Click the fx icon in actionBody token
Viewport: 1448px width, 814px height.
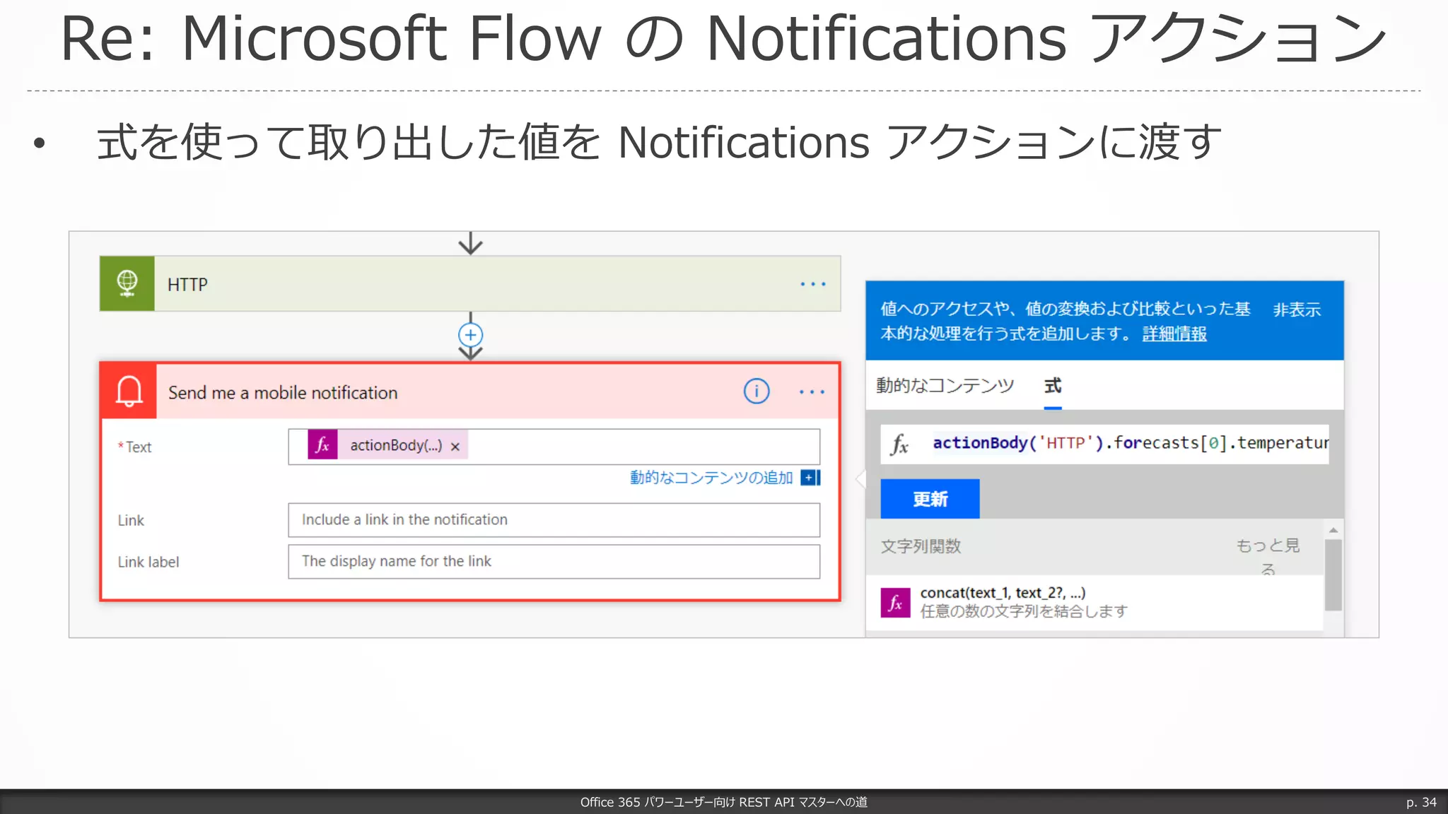323,445
